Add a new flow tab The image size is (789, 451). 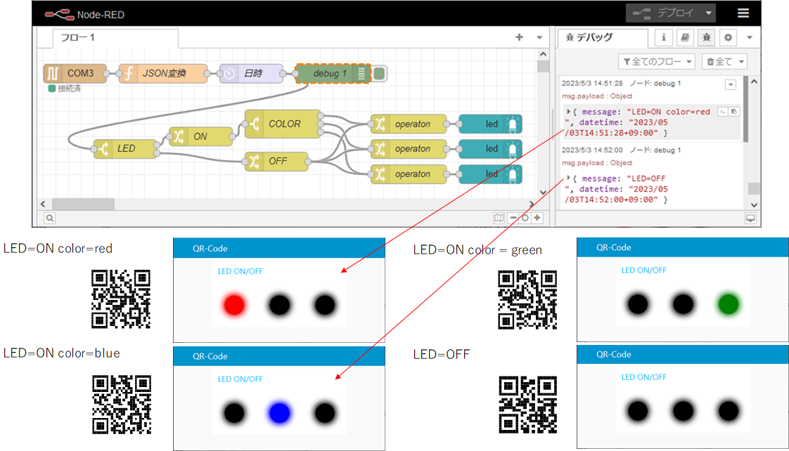pos(519,37)
